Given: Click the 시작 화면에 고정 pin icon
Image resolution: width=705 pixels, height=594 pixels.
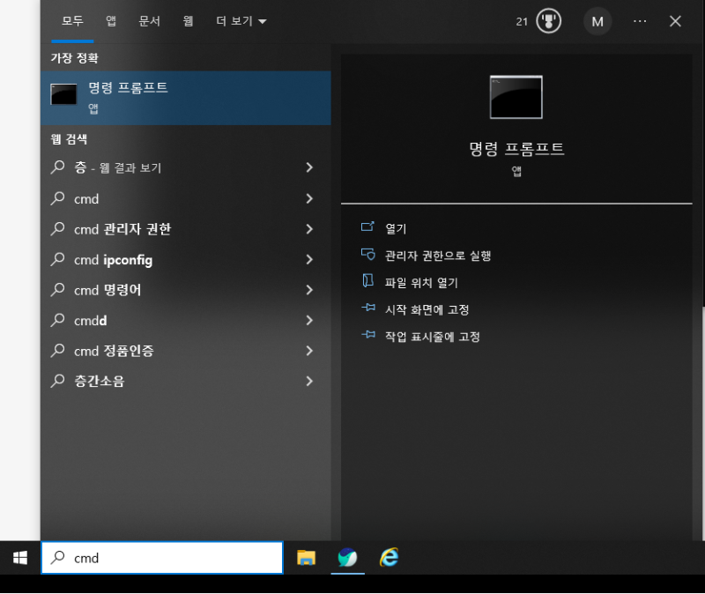Looking at the screenshot, I should coord(369,308).
